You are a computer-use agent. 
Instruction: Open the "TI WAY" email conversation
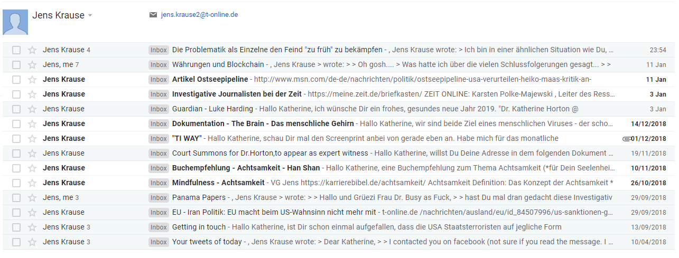click(x=338, y=139)
